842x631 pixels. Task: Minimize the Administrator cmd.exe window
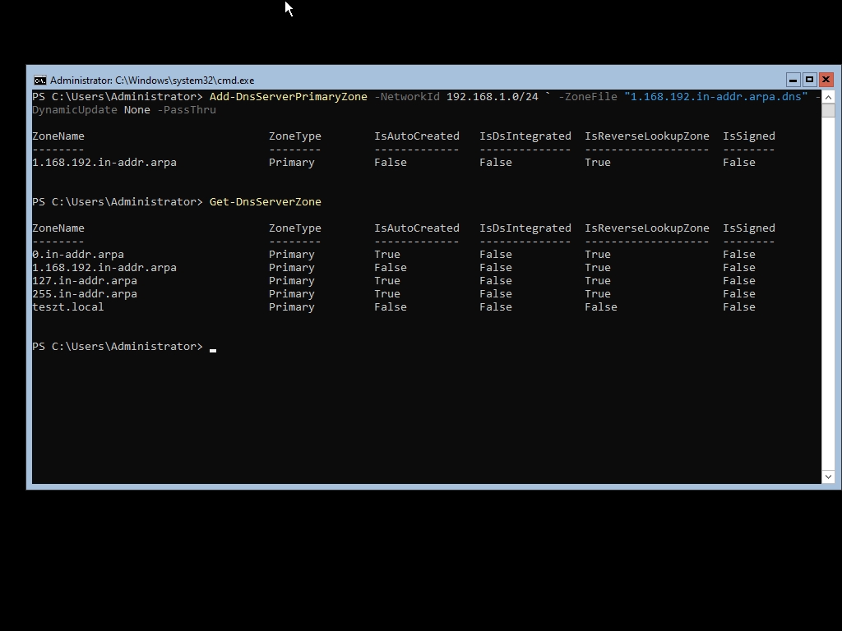(793, 80)
